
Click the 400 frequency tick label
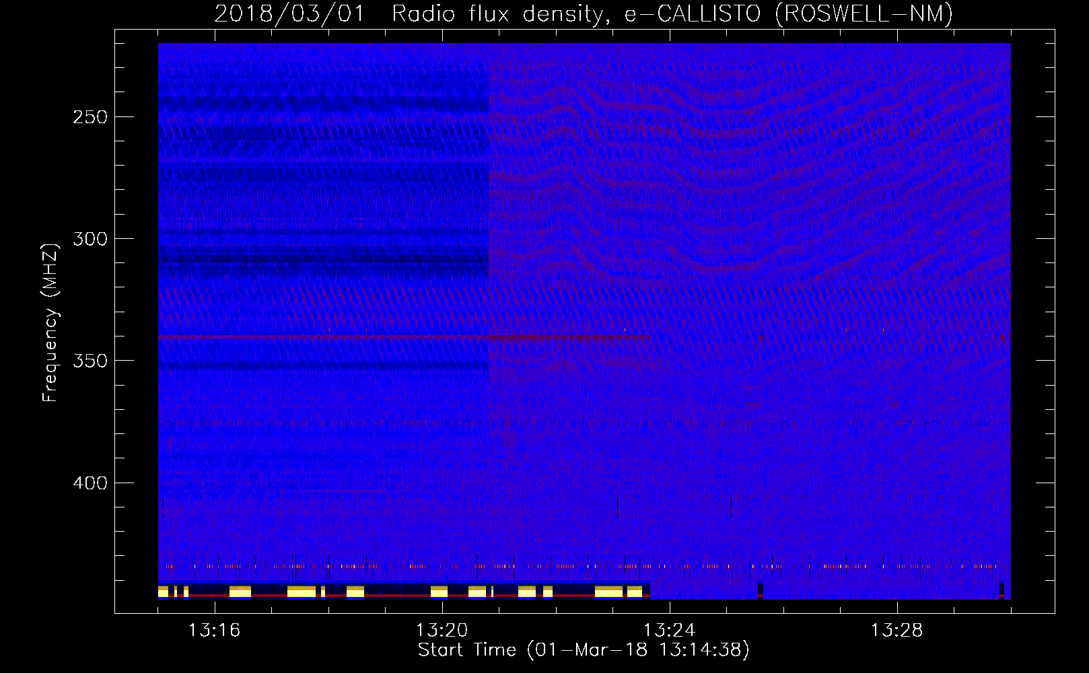pos(90,483)
